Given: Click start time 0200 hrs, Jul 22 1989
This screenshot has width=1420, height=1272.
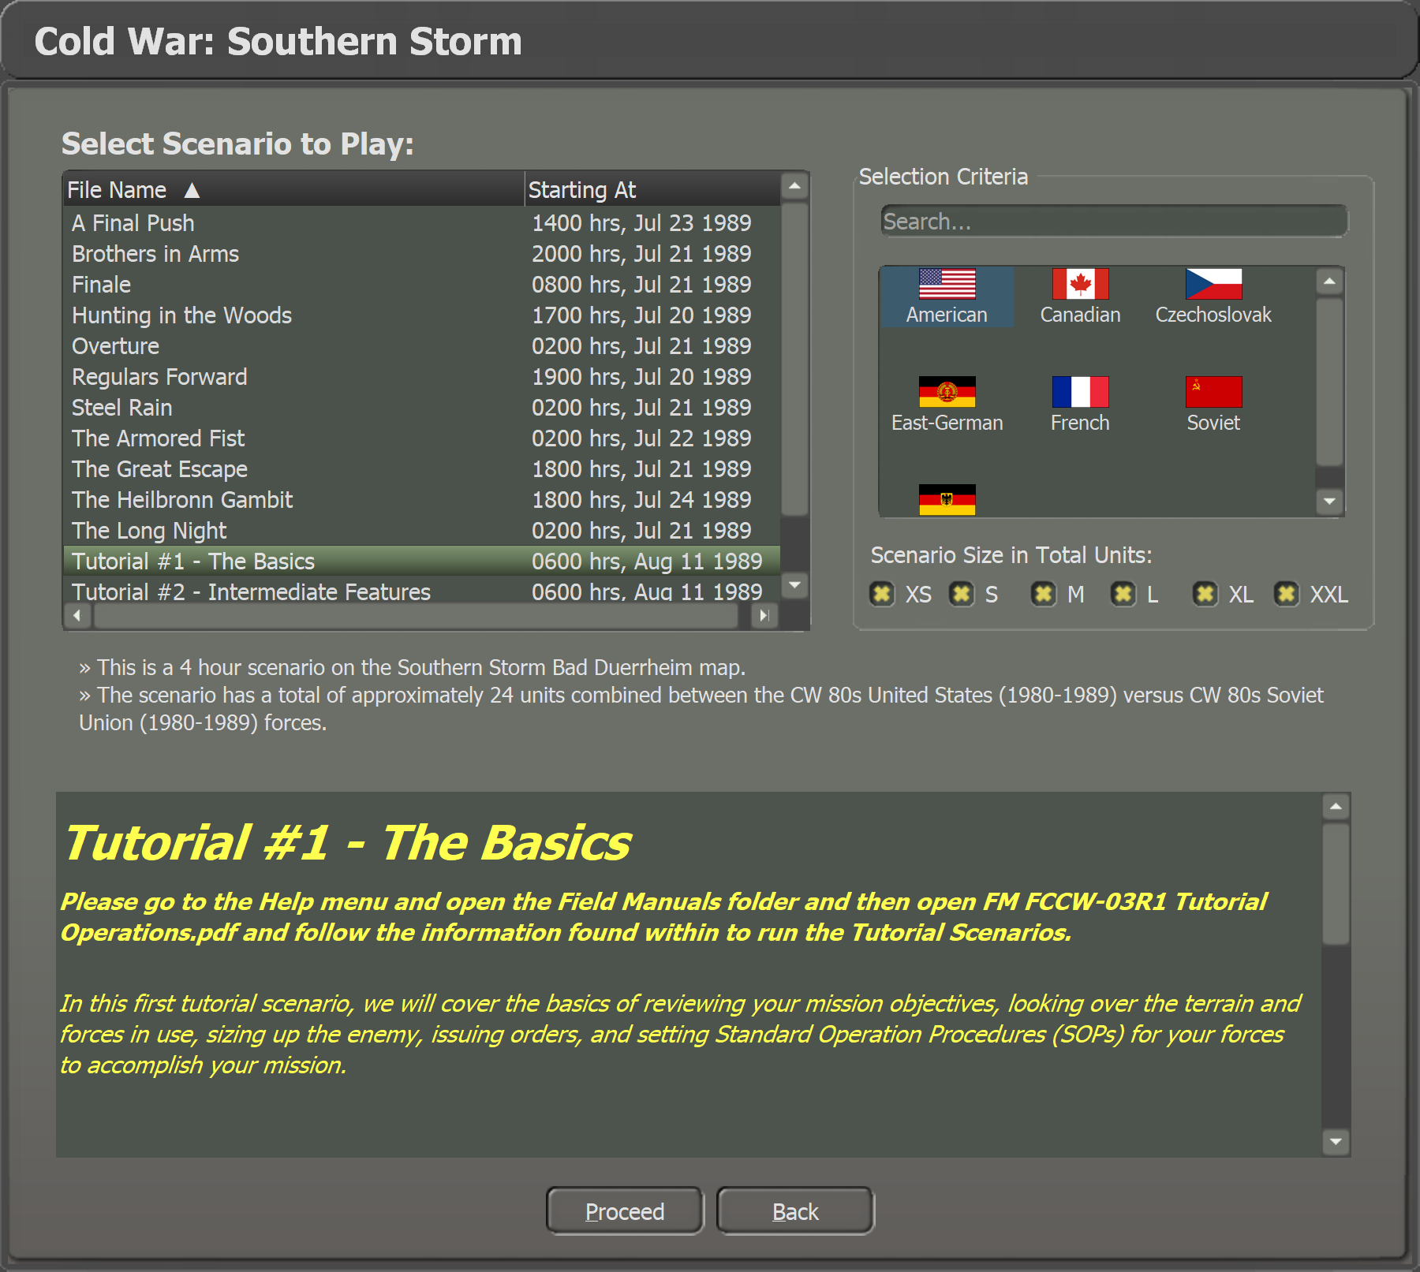Looking at the screenshot, I should coord(641,438).
